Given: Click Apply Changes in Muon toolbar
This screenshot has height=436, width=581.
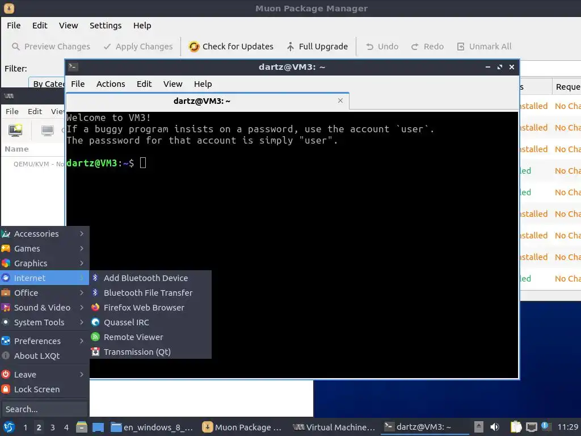Looking at the screenshot, I should pyautogui.click(x=138, y=47).
